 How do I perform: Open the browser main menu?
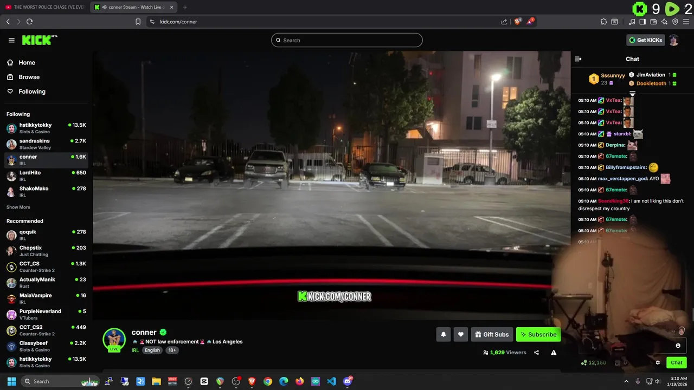coord(686,22)
